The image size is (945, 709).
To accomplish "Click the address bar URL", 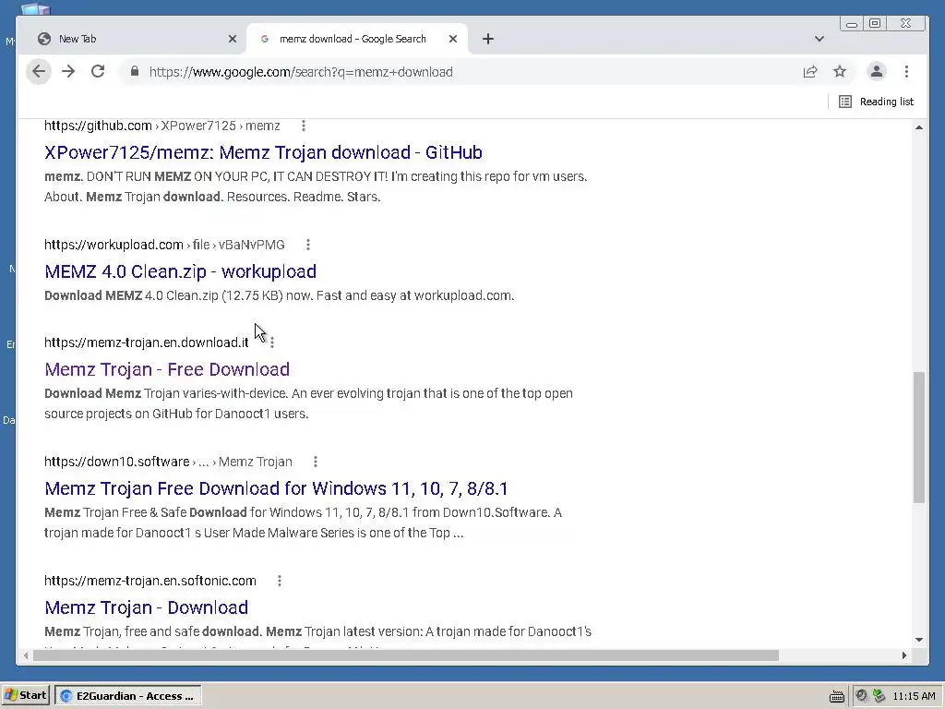I will coord(301,72).
